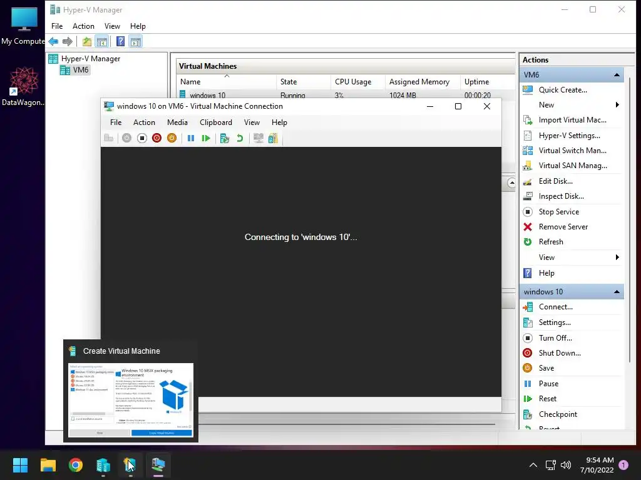The height and width of the screenshot is (480, 641).
Task: Pause the VM using the toolbar pause icon
Action: [190, 138]
